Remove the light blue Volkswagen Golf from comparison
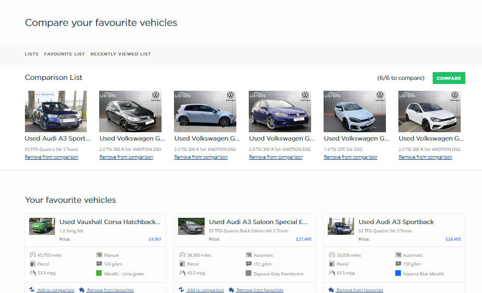Viewport: 482px width, 293px height. 201,157
